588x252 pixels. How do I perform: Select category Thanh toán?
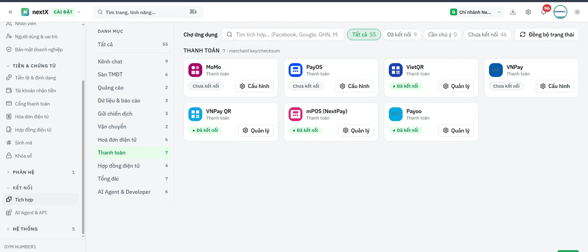tap(133, 153)
